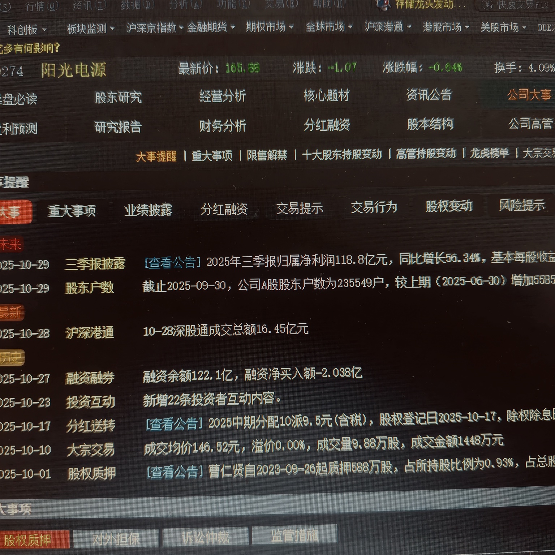
Task: Select the 分红融资 filter tab
Action: [224, 209]
